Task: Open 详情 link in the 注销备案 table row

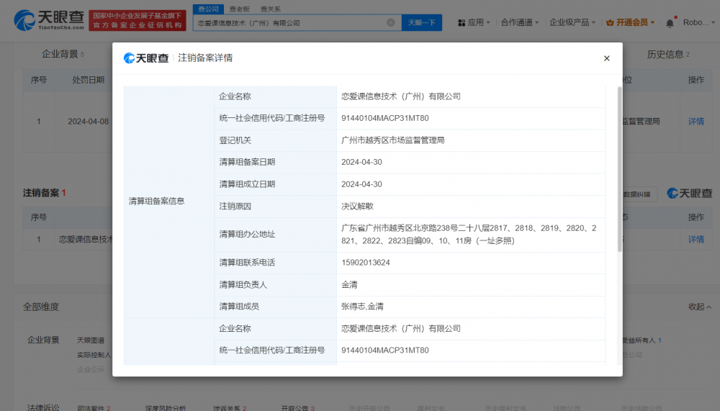Action: click(696, 239)
